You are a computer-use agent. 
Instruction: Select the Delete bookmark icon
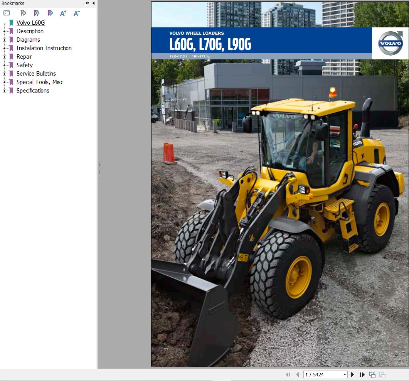tap(23, 13)
